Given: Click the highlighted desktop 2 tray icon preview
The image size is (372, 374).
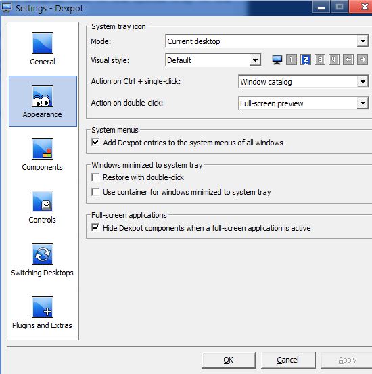Looking at the screenshot, I should click(306, 60).
